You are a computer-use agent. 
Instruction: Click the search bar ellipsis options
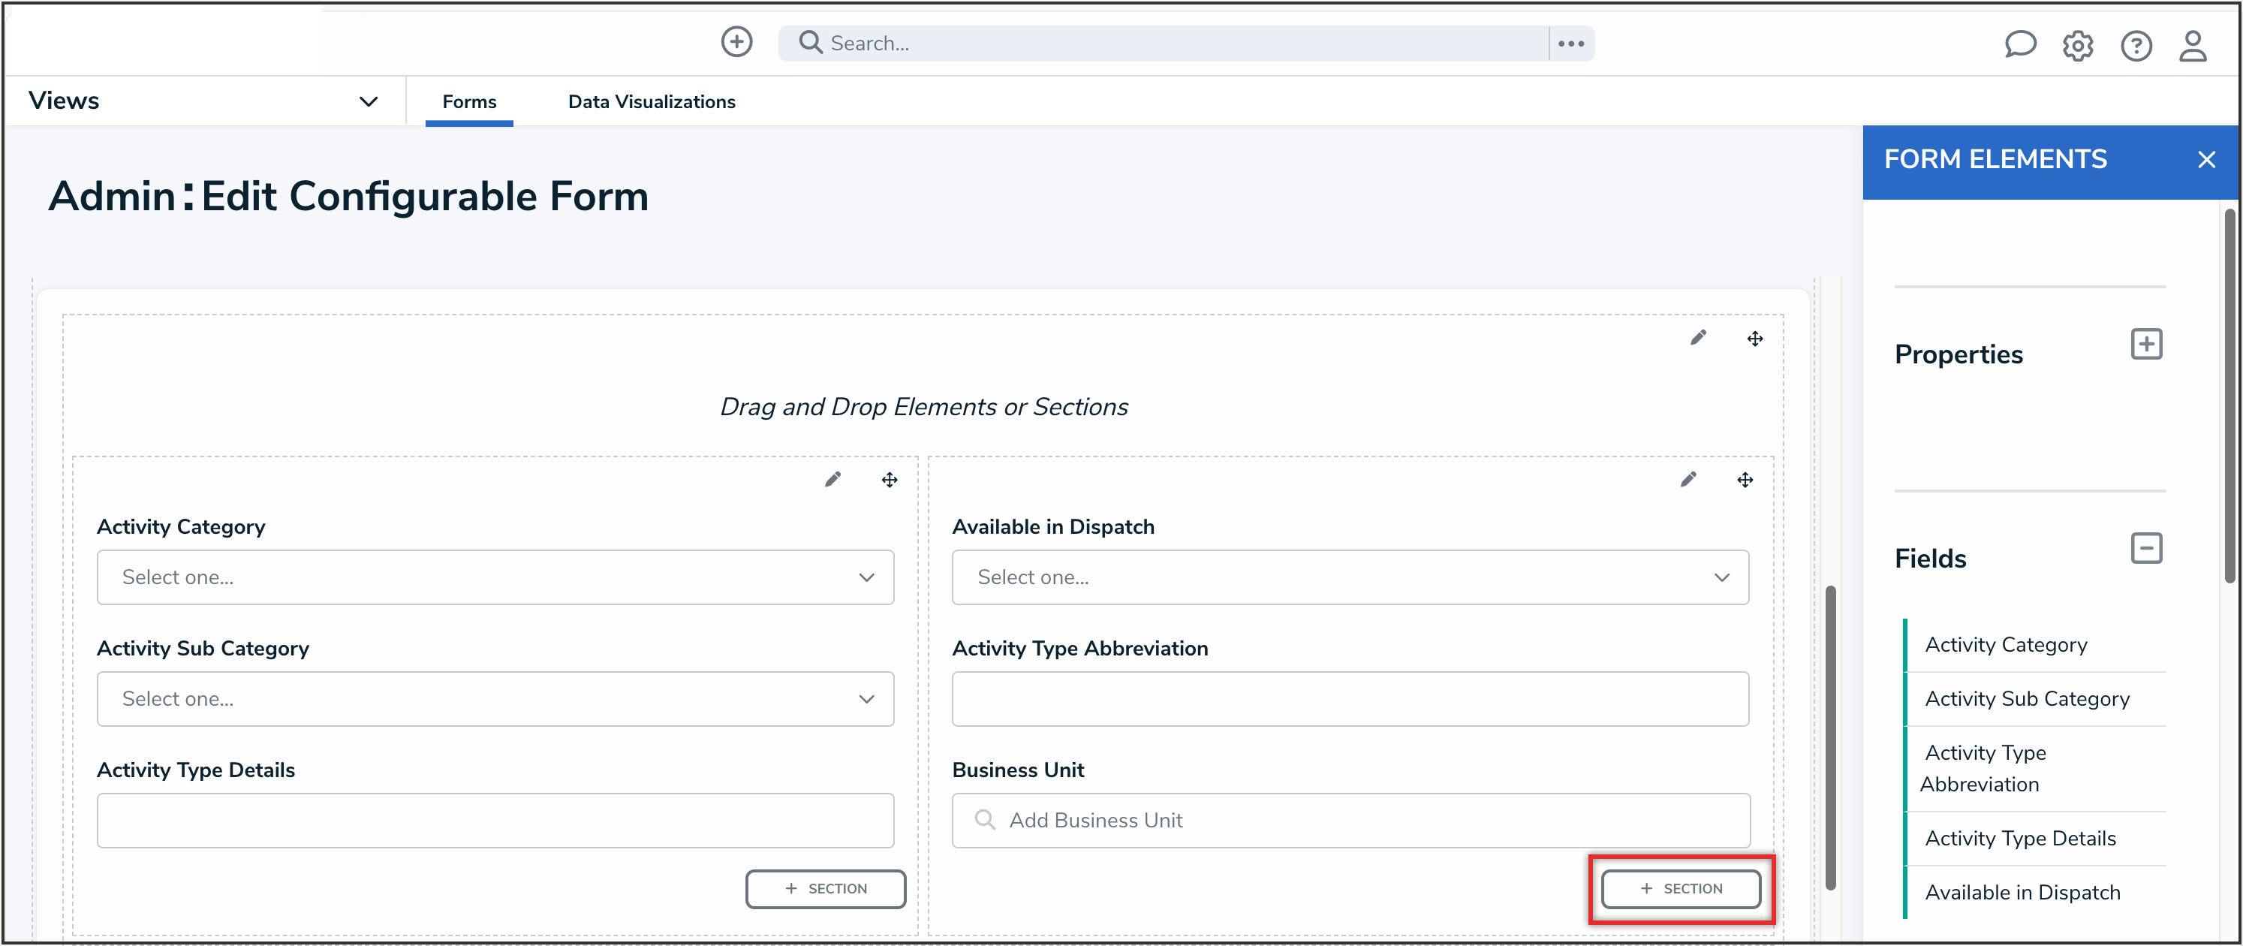pos(1571,44)
